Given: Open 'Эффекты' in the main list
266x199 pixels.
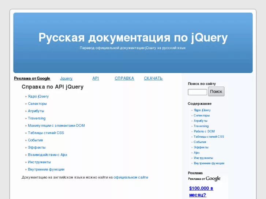Looking at the screenshot, I should tap(37, 148).
